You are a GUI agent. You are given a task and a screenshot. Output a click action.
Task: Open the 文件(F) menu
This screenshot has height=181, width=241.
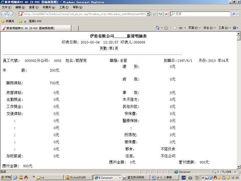point(6,7)
